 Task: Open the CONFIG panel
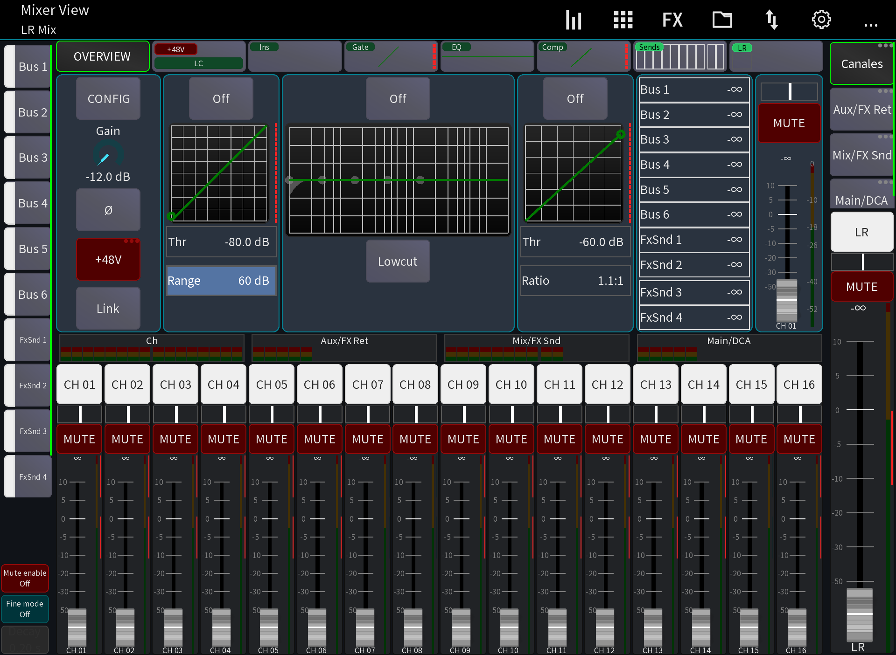108,98
